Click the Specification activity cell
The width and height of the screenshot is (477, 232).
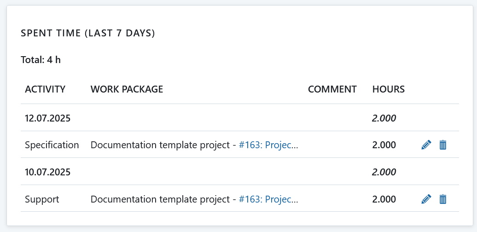[52, 145]
